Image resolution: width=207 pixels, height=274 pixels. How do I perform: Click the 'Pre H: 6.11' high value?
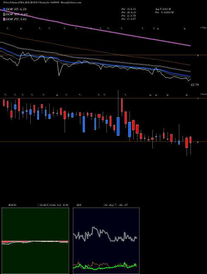[x=129, y=12]
